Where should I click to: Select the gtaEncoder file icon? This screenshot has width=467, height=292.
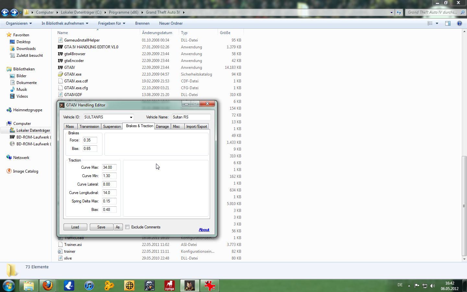coord(60,61)
